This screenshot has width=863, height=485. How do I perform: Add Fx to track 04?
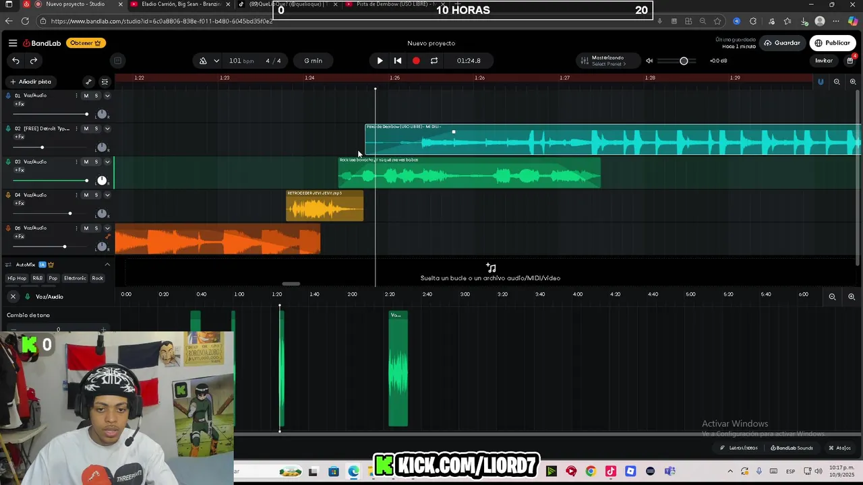(20, 203)
